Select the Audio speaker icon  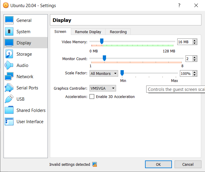pyautogui.click(x=9, y=65)
